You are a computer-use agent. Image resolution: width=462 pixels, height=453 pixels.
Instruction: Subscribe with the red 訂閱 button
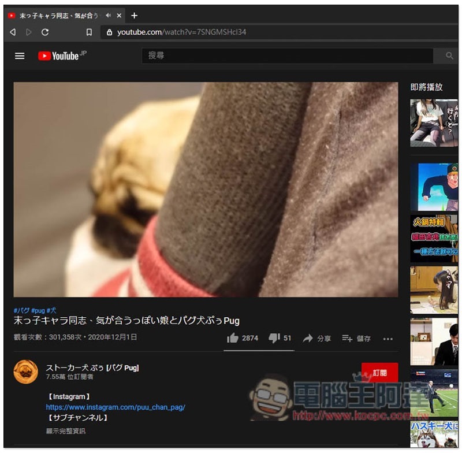point(379,373)
